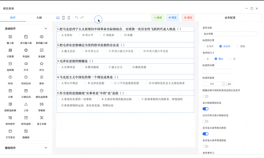Enable the 是否显示表单重置按钮 switch
The image size is (264, 158).
(206, 146)
